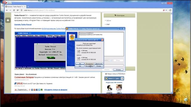The width and height of the screenshot is (191, 107).
Task: Click the installer package box icon
Action: point(72,37)
